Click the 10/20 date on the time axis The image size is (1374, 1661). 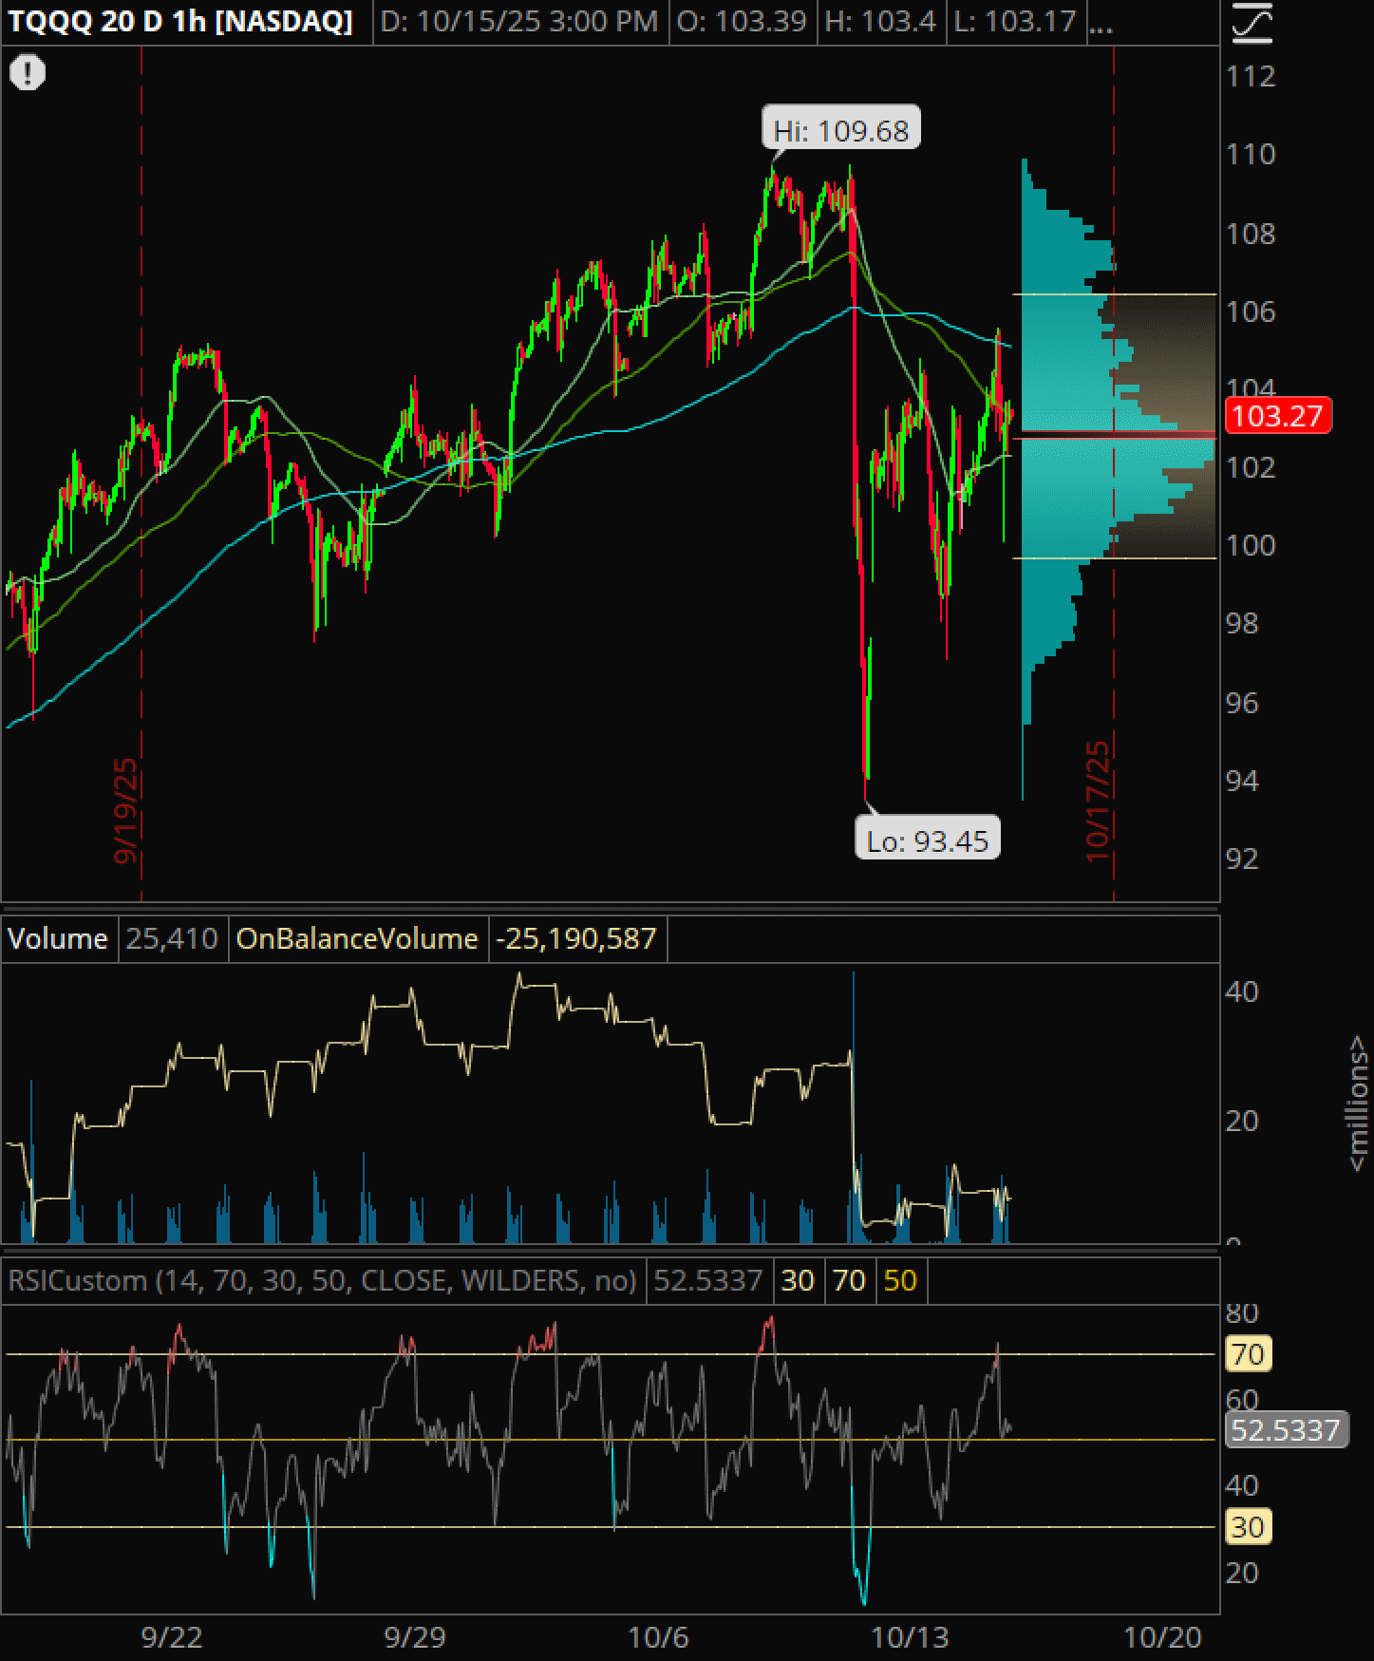pos(1163,1637)
